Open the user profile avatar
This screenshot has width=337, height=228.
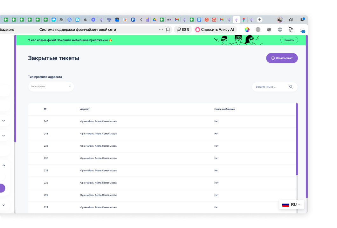[280, 20]
